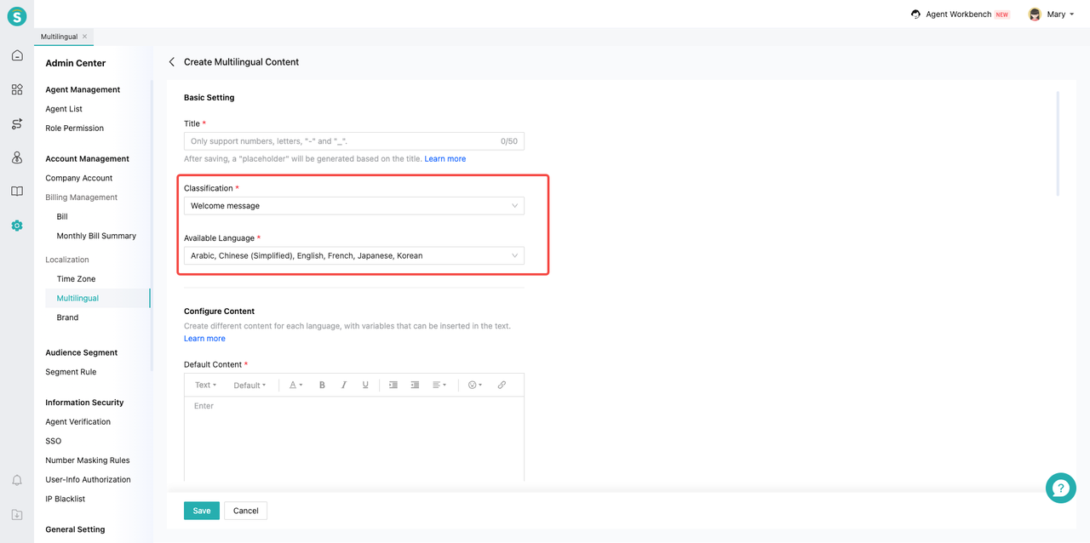1090x543 pixels.
Task: Click the green S logo icon
Action: [x=17, y=16]
